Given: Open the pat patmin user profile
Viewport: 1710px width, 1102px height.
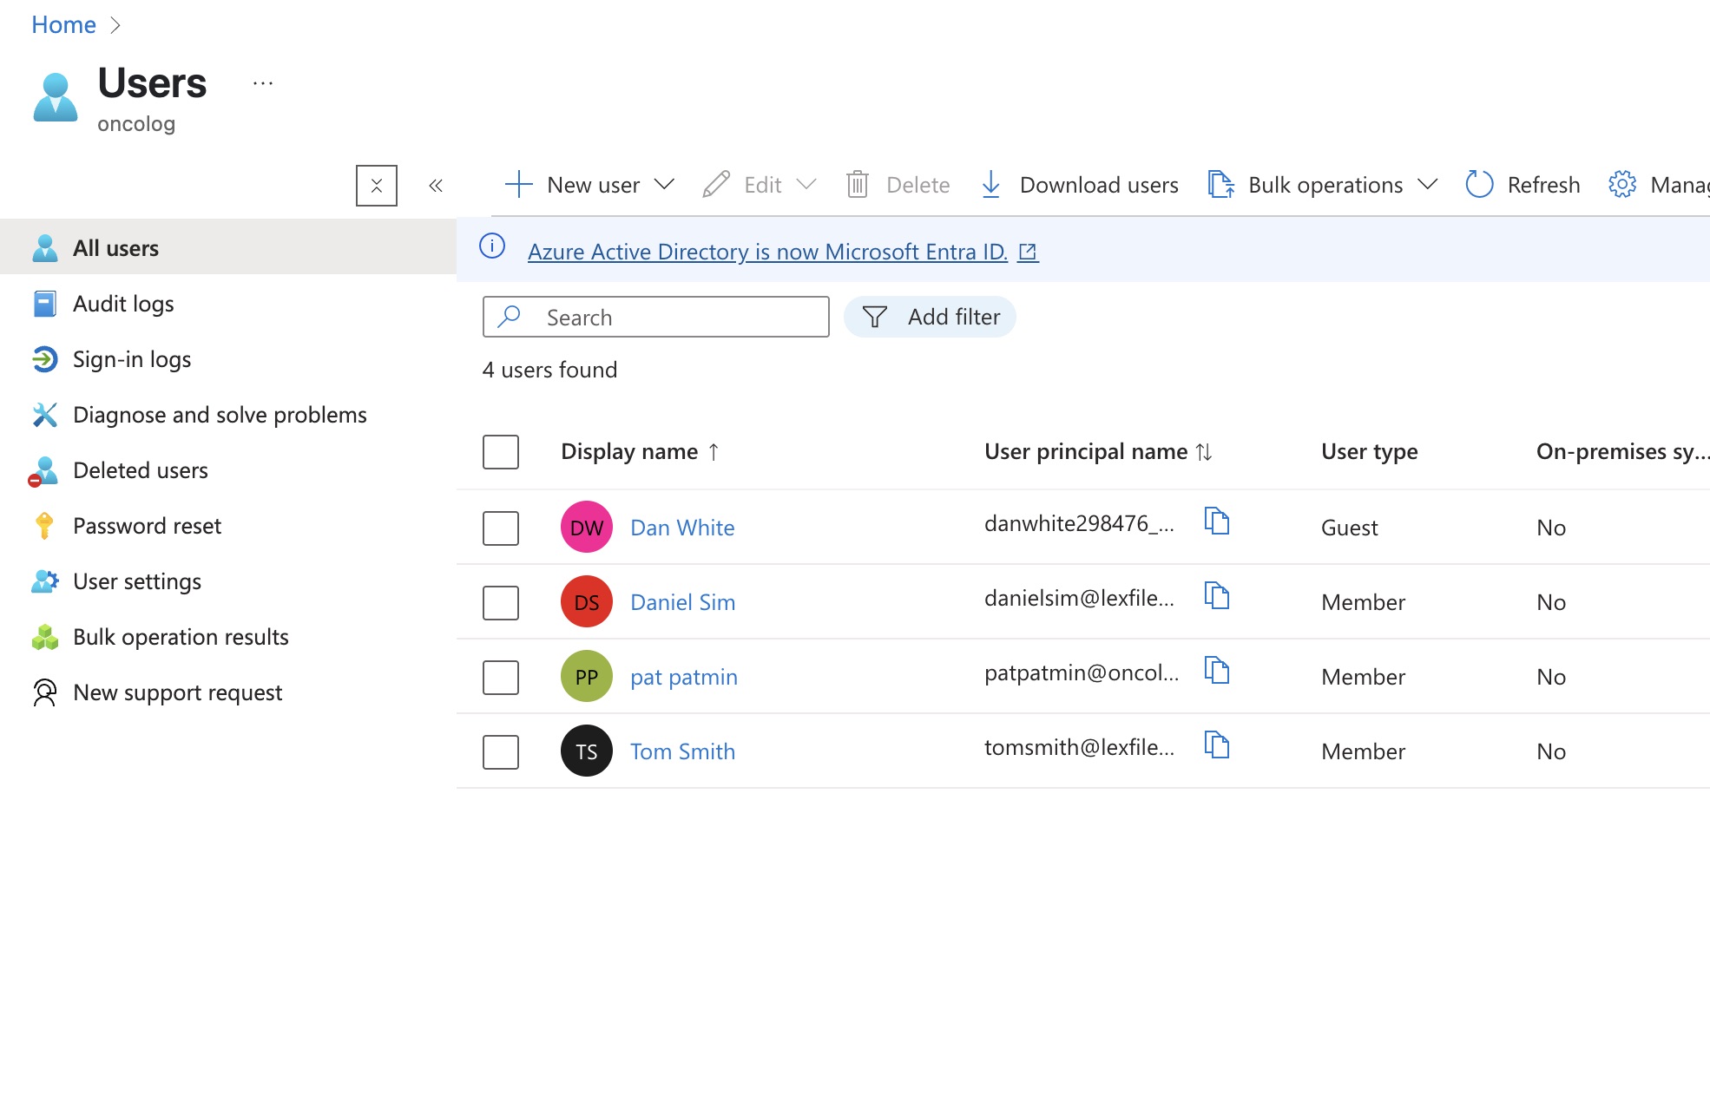Looking at the screenshot, I should (684, 677).
